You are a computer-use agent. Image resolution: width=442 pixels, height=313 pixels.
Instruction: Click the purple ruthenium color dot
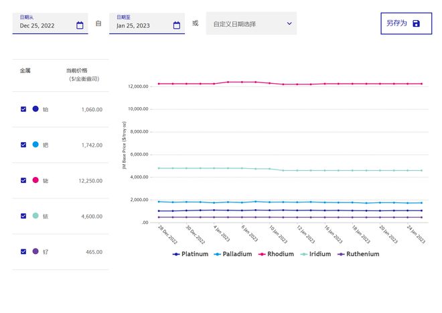(x=35, y=251)
